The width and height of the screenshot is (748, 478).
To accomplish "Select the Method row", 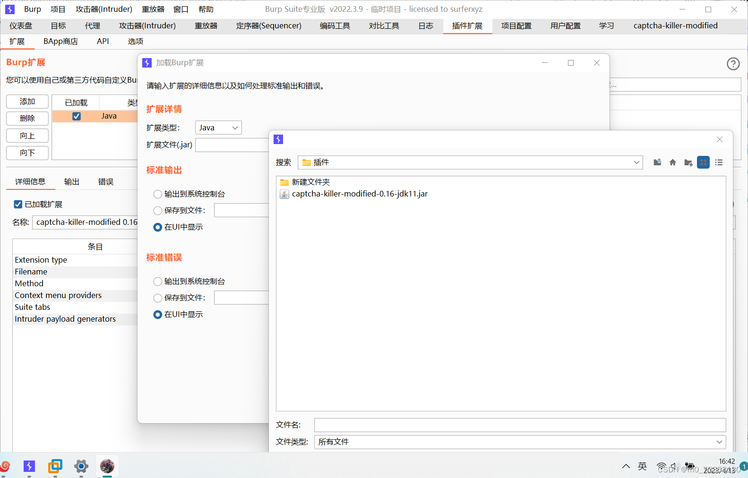I will (x=76, y=284).
